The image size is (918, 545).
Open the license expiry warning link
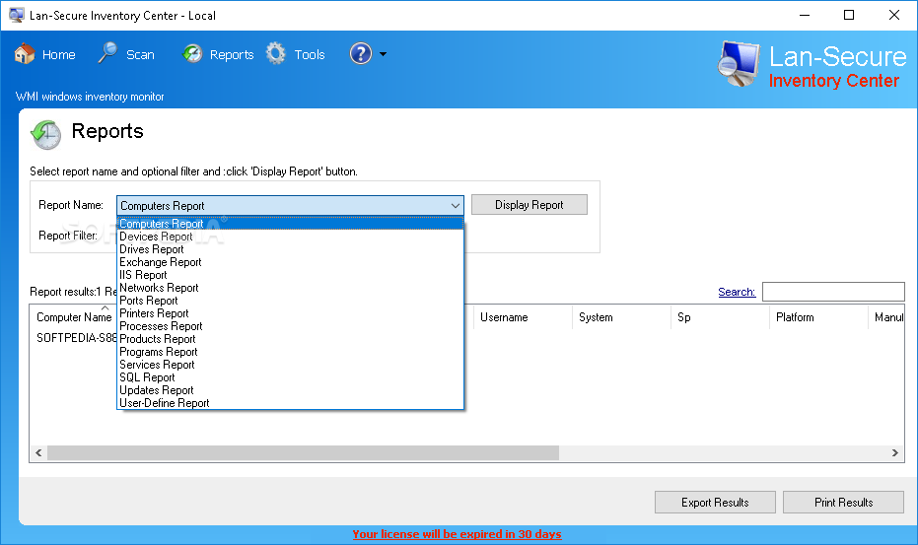tap(457, 534)
